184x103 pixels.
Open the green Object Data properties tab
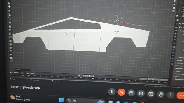173,61
